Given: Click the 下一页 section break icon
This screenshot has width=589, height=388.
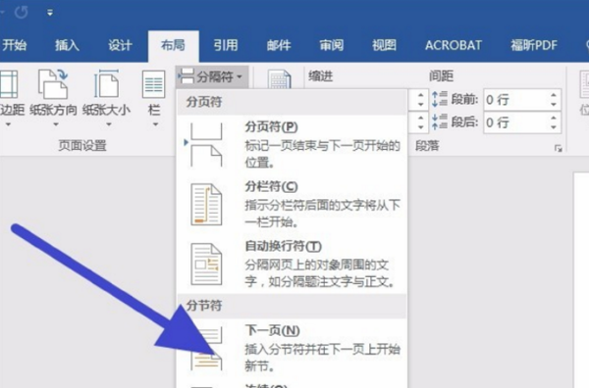Looking at the screenshot, I should coord(206,349).
